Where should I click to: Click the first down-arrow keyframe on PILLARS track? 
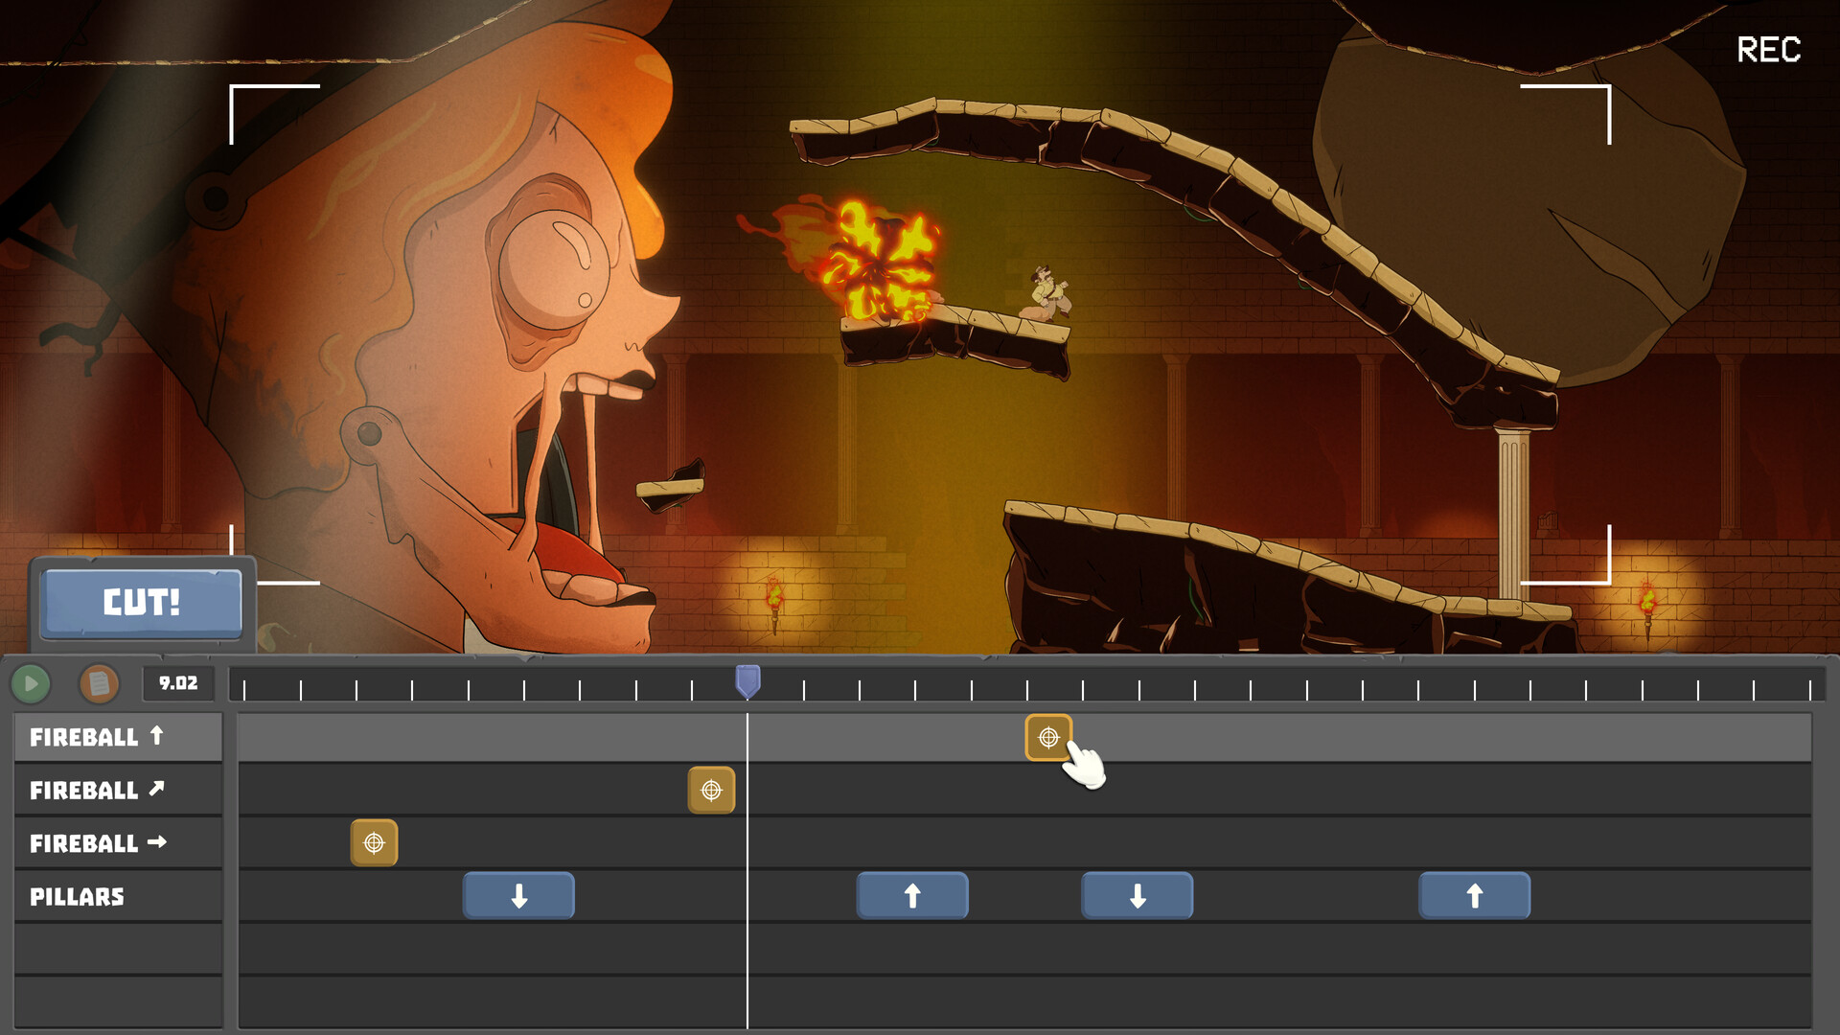[x=518, y=895]
